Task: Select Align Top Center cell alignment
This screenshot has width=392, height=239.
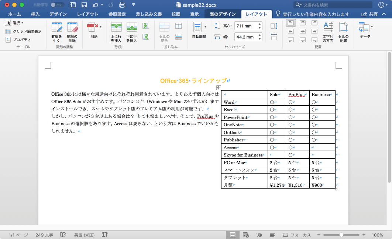Action: [x=303, y=23]
